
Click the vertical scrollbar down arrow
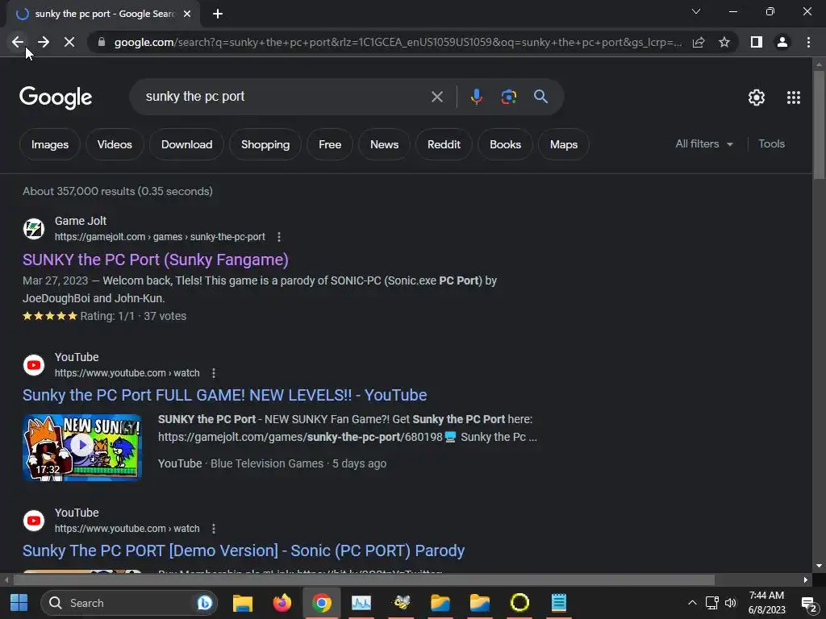[819, 566]
